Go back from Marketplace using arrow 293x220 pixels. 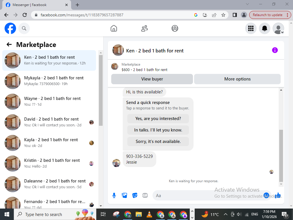pyautogui.click(x=9, y=44)
